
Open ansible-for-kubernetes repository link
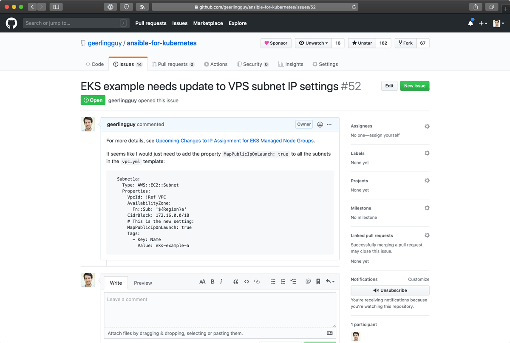coord(161,43)
